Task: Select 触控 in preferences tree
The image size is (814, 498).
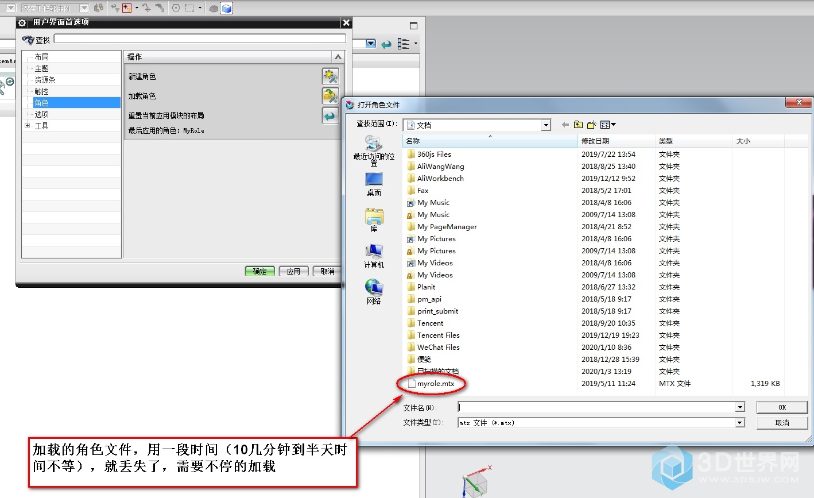Action: coord(41,91)
